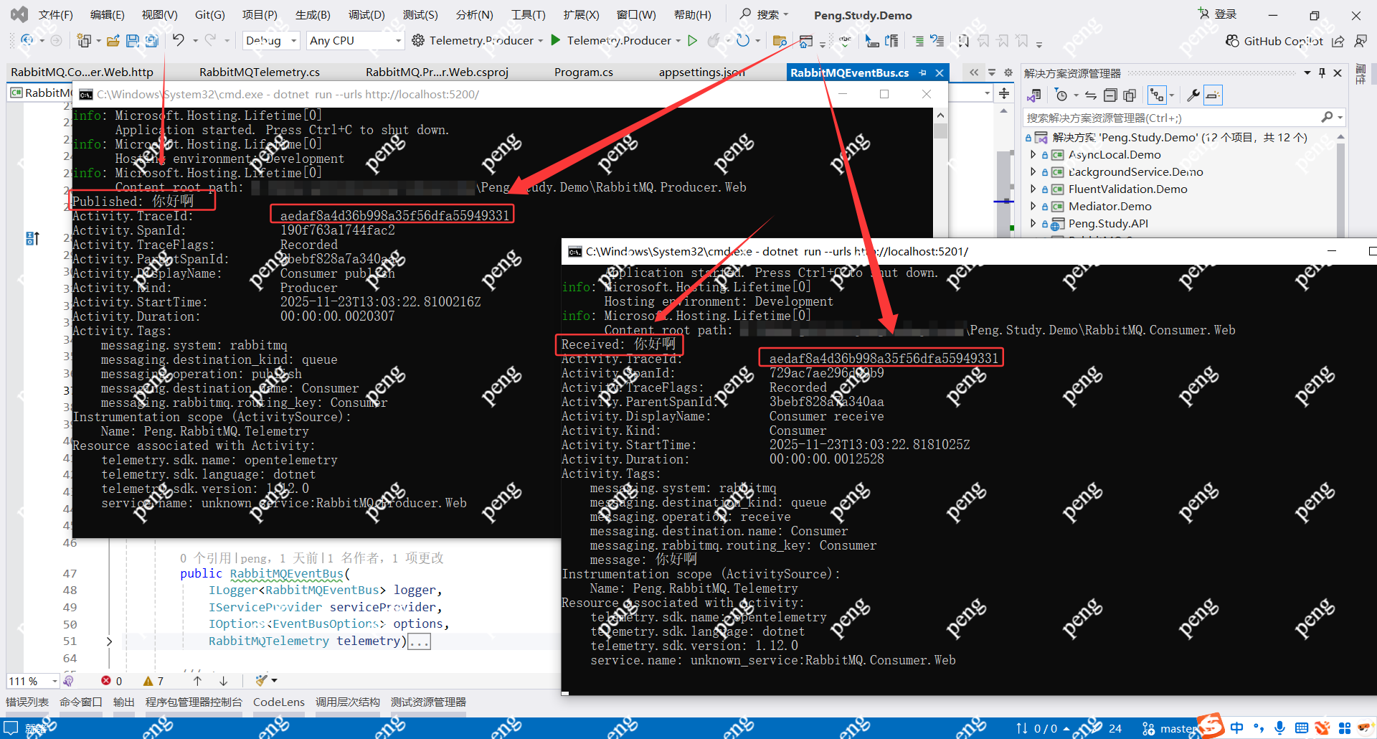Toggle the pin on the RabbitMQEventBus.cs tab

coord(923,72)
